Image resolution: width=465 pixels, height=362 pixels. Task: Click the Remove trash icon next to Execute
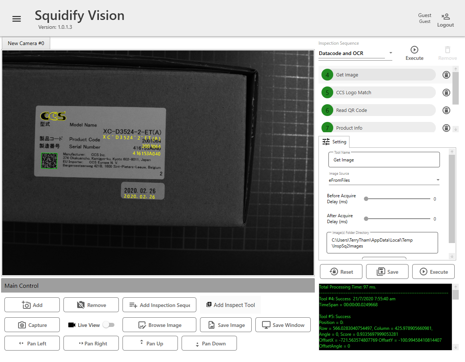(447, 49)
